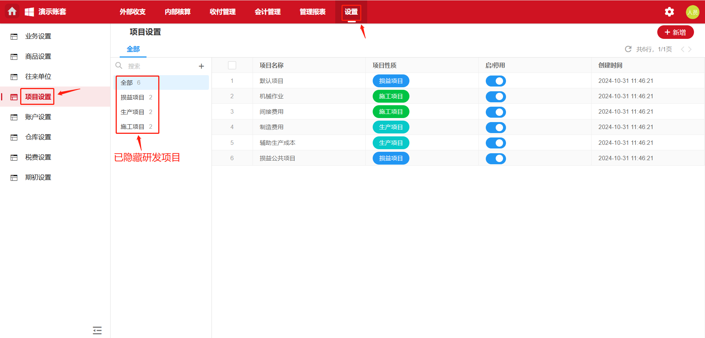
Task: Click the 损益项目 tag on 损益公共项目 row
Action: pyautogui.click(x=391, y=158)
